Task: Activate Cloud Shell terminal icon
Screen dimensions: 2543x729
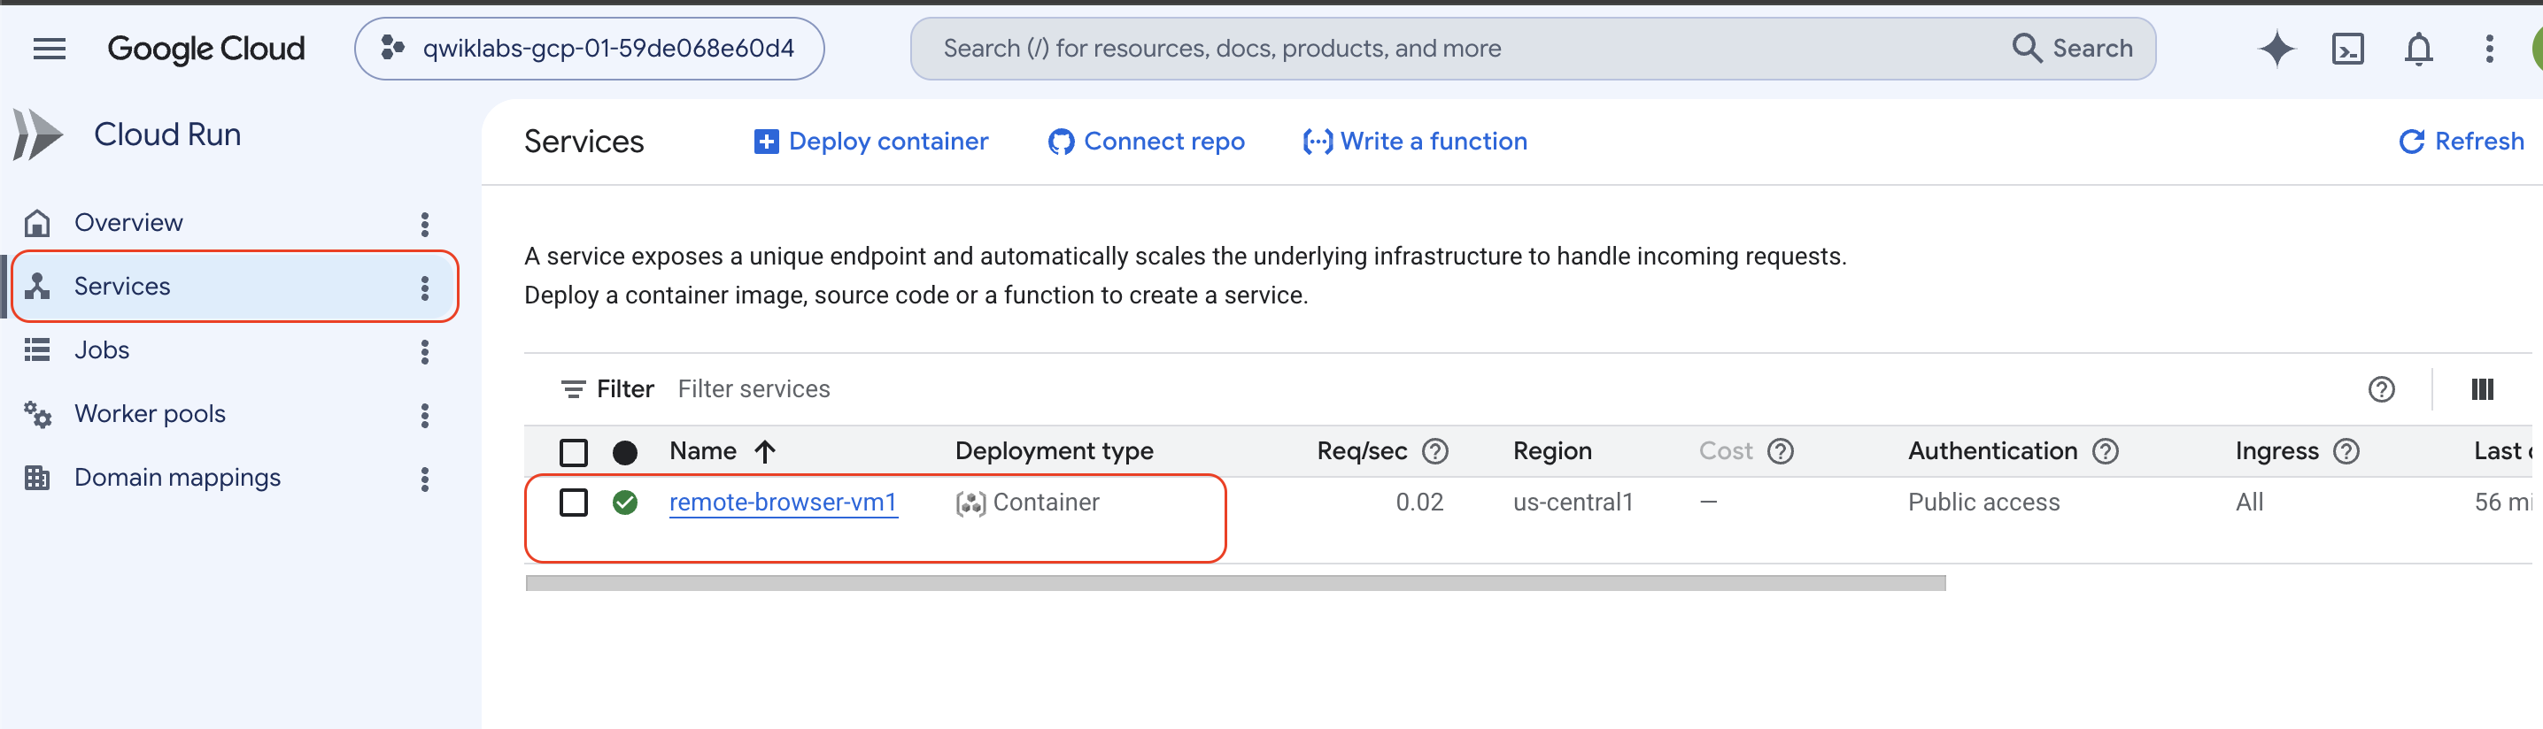Action: coord(2347,49)
